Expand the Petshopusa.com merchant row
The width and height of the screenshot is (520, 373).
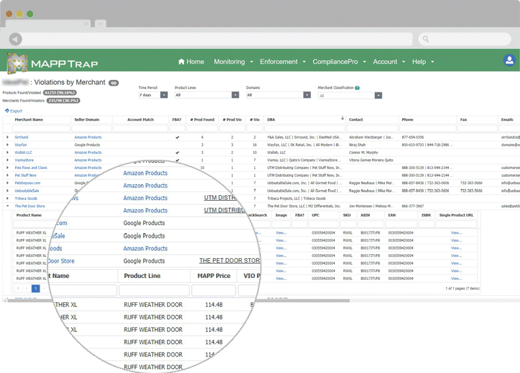[7, 183]
